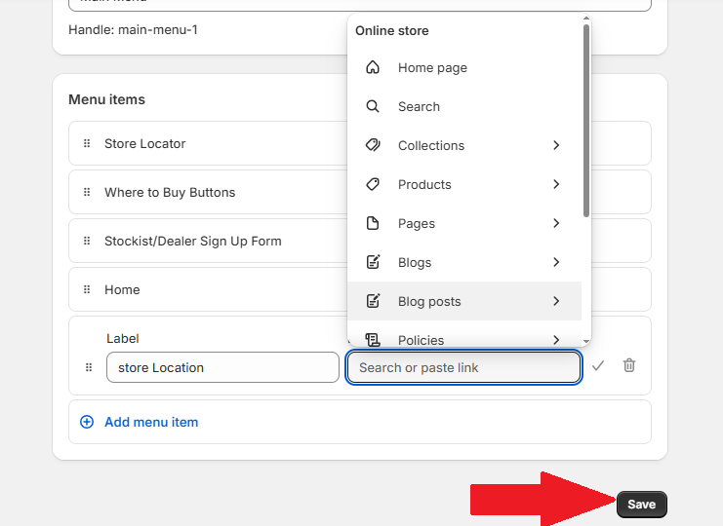Expand the Collections submenu chevron
This screenshot has width=723, height=526.
click(556, 145)
